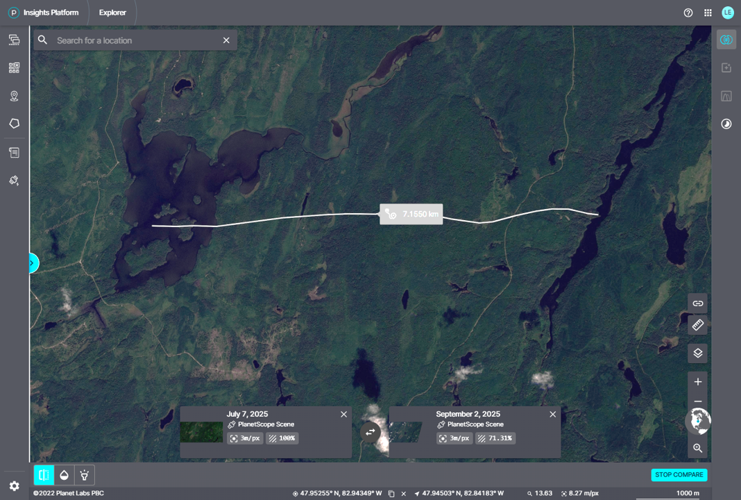Expand the collapsed left side panel
Viewport: 741px width, 500px height.
(x=33, y=263)
